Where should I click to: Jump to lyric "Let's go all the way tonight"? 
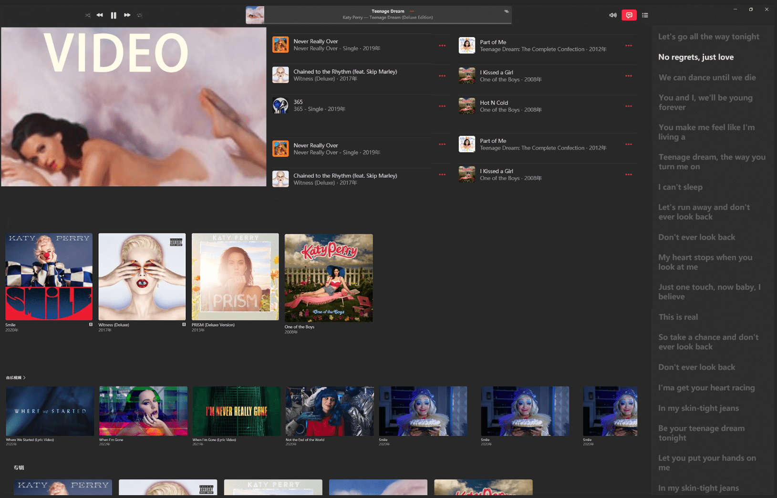coord(708,37)
